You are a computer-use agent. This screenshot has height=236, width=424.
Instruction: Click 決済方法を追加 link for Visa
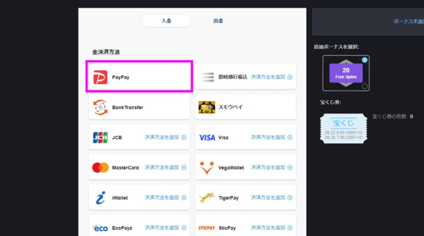coord(268,137)
